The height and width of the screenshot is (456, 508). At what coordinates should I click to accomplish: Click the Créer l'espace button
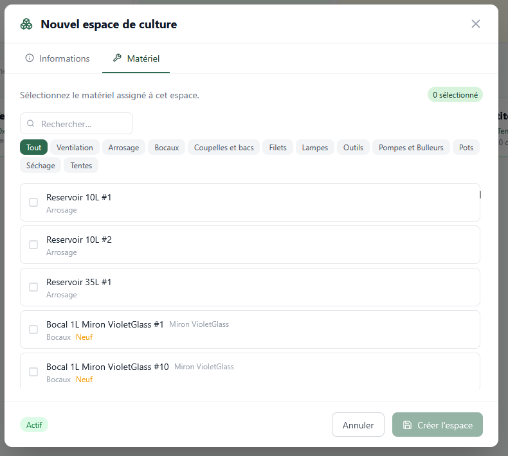[x=437, y=425]
